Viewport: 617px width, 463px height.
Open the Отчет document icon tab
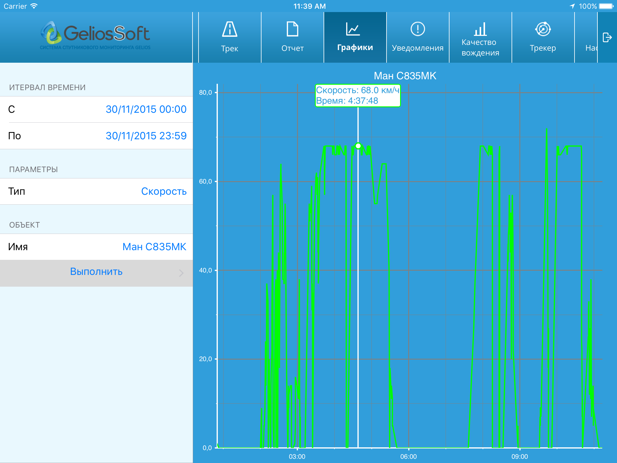(292, 37)
